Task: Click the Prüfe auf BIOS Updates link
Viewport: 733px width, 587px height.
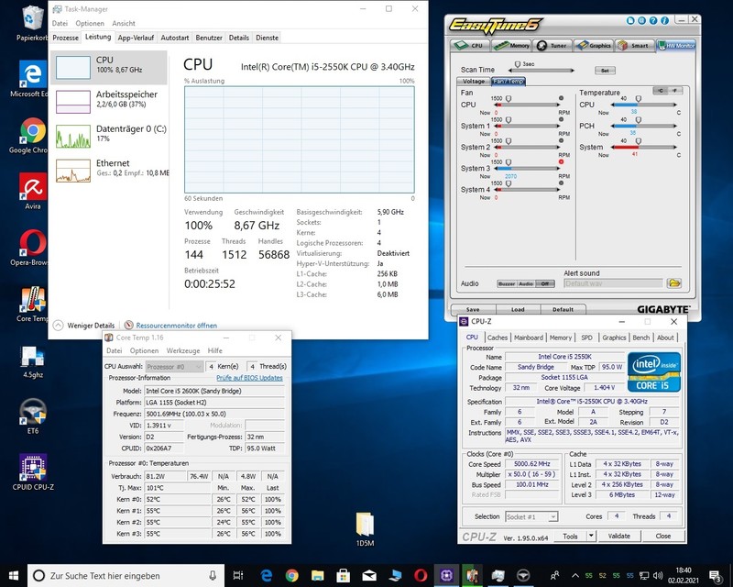Action: click(x=249, y=378)
